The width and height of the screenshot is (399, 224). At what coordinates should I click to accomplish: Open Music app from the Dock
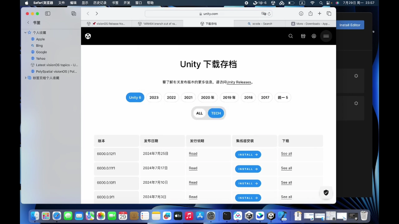point(189,216)
